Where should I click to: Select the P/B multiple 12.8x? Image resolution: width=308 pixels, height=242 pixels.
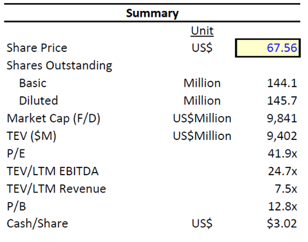[282, 207]
